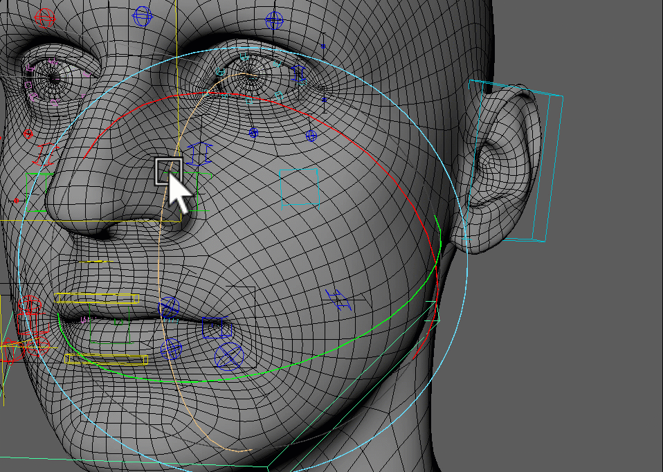
Task: Click the large blue crossed sphere below mouth corner
Action: tap(229, 356)
